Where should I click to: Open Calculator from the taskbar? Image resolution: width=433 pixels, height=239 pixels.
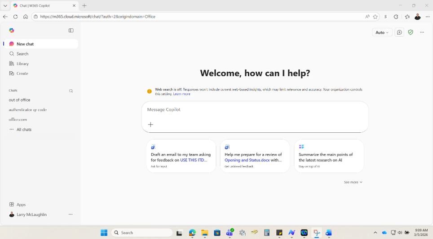click(x=266, y=233)
